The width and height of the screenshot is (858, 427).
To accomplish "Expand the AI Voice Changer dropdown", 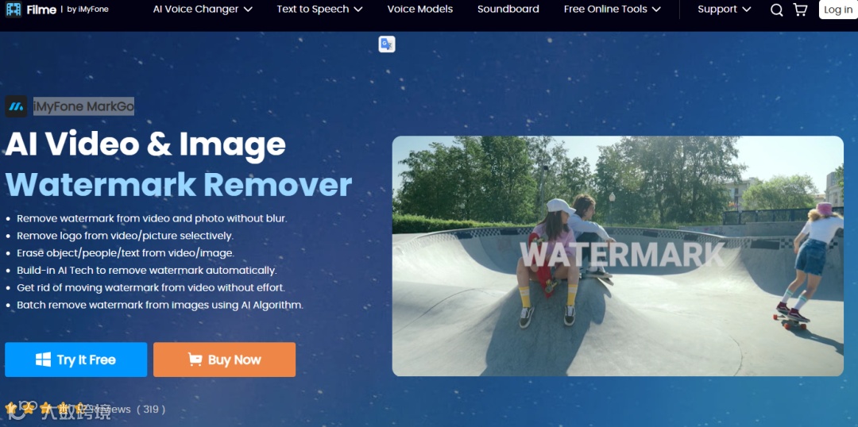I will pos(203,10).
